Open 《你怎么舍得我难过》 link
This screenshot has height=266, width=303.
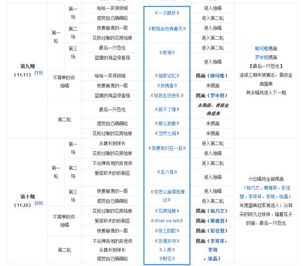(167, 196)
